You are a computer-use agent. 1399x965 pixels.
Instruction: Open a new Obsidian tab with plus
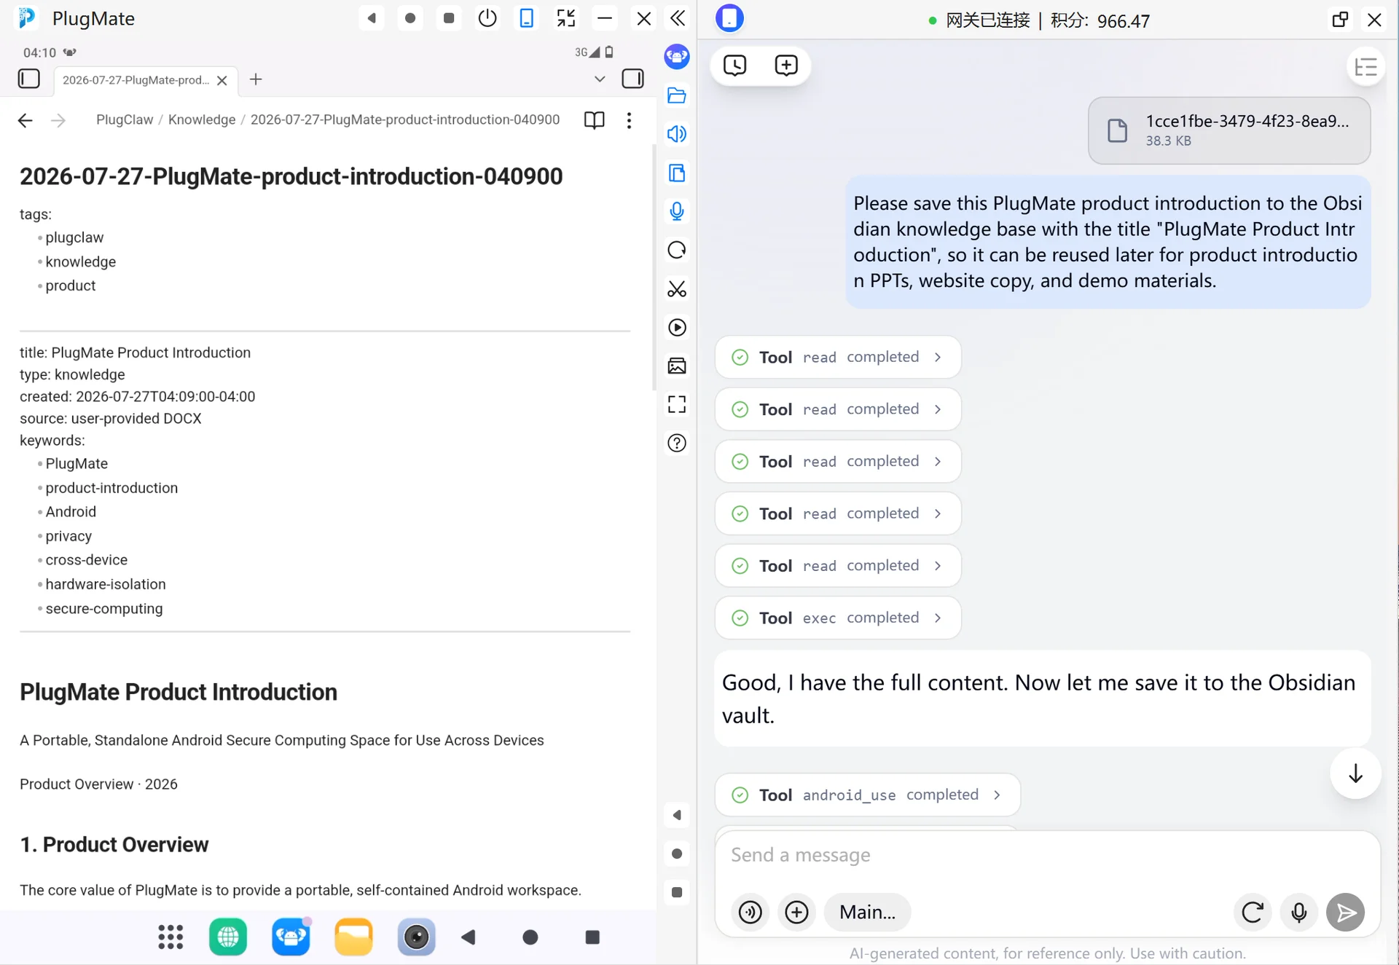[x=256, y=79]
